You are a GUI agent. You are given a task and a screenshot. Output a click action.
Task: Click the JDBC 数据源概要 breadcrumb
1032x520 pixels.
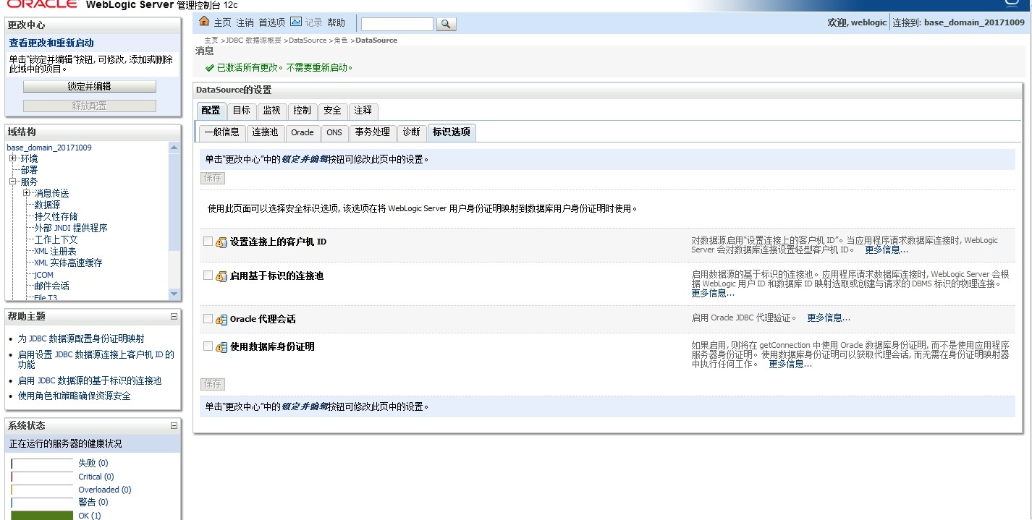click(254, 41)
